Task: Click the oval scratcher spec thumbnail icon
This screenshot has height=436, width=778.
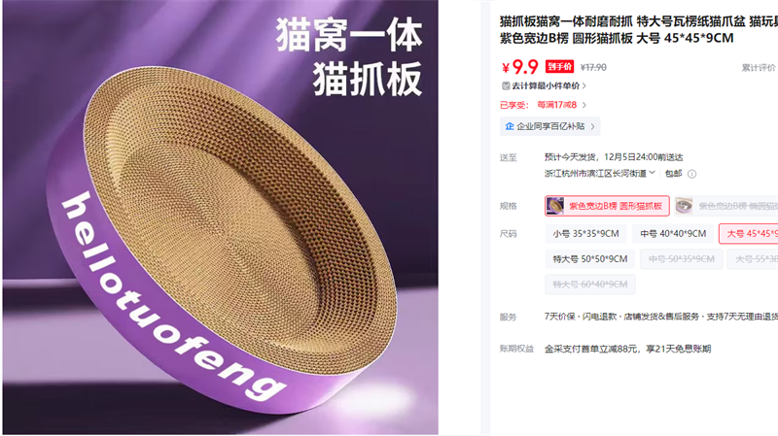Action: [685, 206]
